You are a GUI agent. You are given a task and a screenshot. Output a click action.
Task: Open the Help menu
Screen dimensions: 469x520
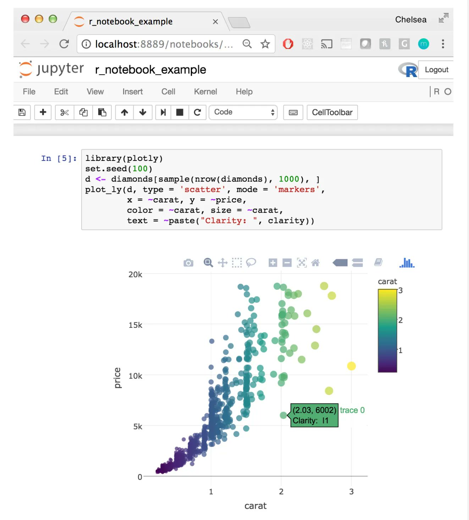pos(244,92)
